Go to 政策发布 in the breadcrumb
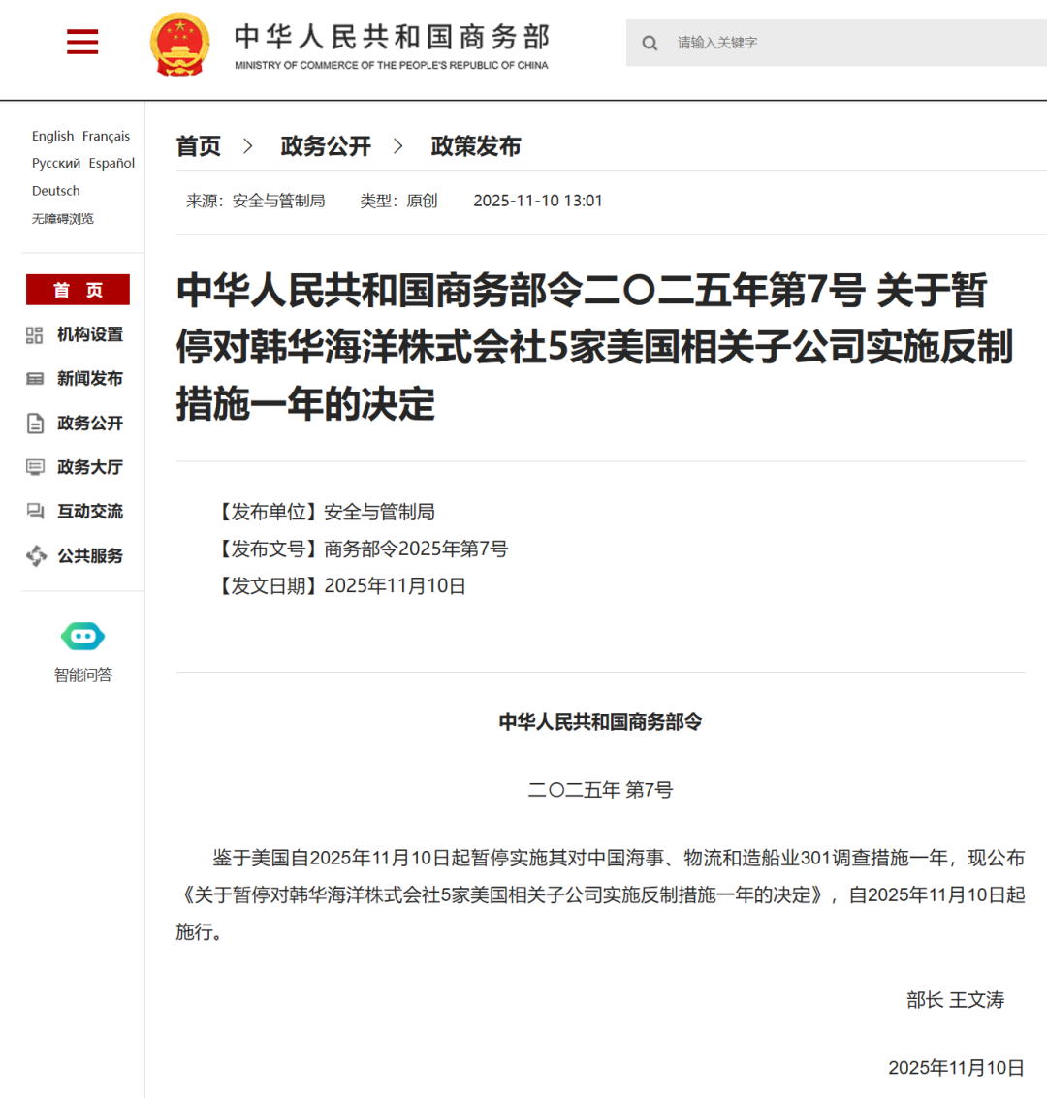The height and width of the screenshot is (1098, 1047). coord(476,146)
